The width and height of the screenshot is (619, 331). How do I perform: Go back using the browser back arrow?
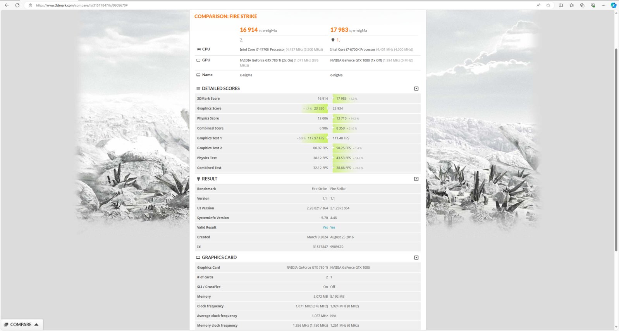[x=7, y=5]
